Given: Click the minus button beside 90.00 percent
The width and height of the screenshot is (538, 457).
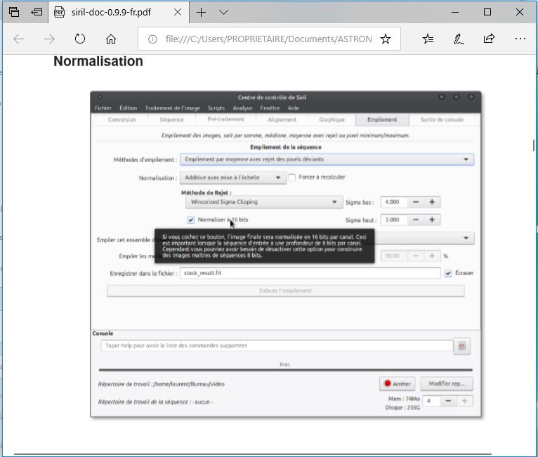Looking at the screenshot, I should click(x=416, y=256).
